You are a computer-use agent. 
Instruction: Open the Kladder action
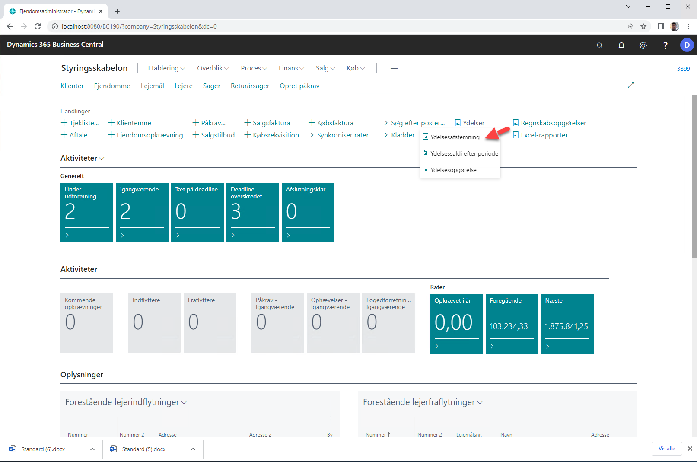[399, 135]
